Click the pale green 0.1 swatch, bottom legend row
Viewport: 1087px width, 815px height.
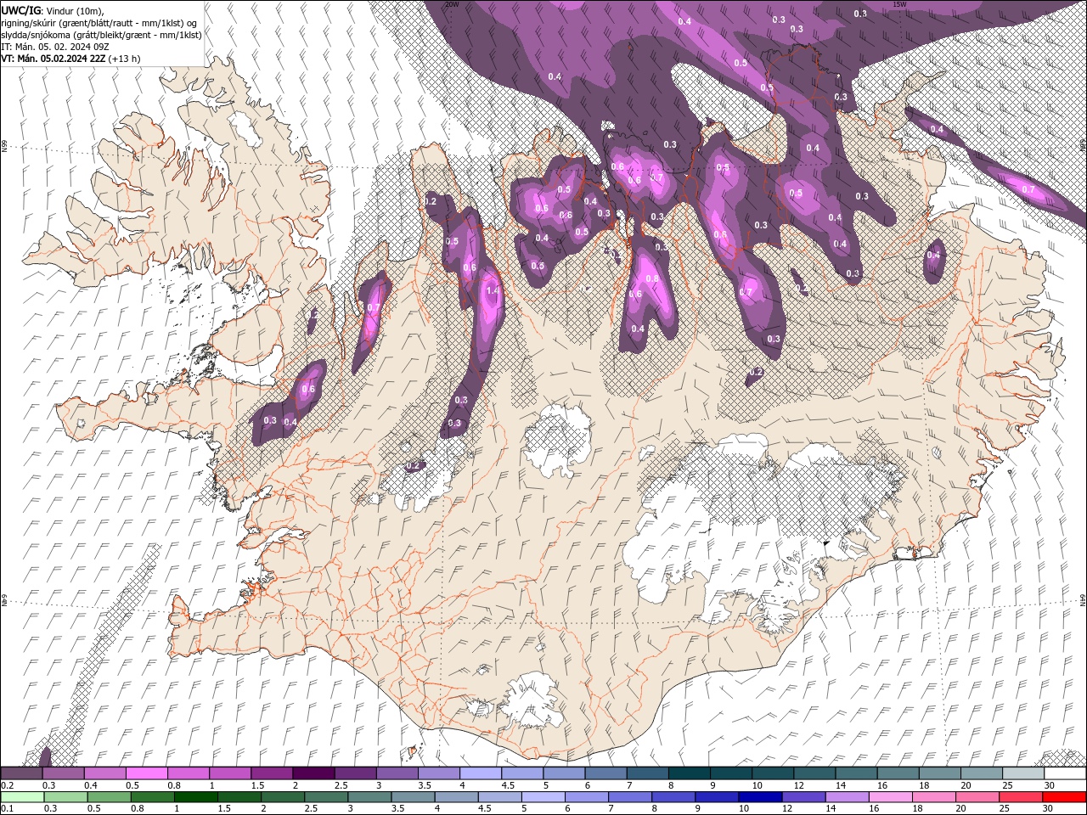23,797
